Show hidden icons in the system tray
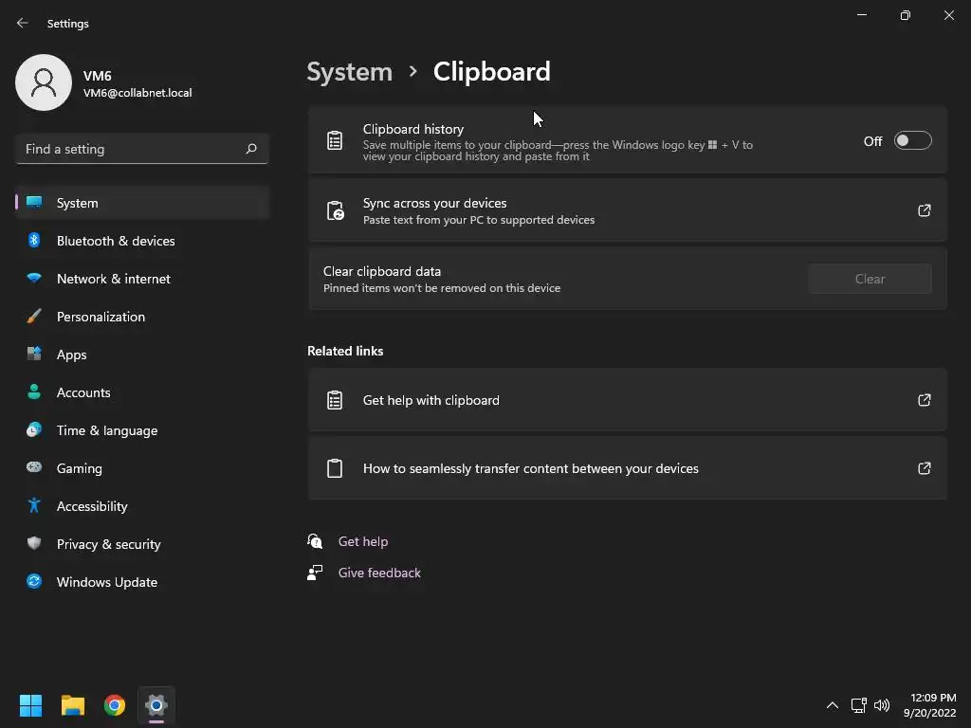Image resolution: width=971 pixels, height=728 pixels. [832, 705]
